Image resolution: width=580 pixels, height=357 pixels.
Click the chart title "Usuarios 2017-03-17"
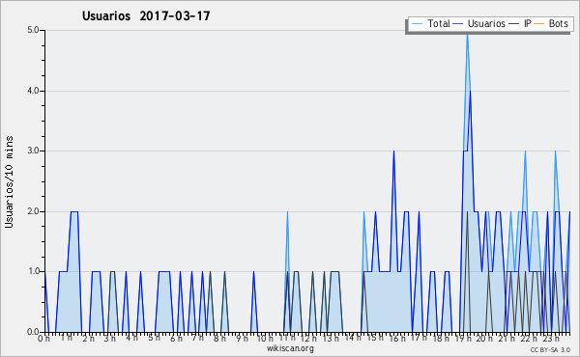tap(146, 15)
